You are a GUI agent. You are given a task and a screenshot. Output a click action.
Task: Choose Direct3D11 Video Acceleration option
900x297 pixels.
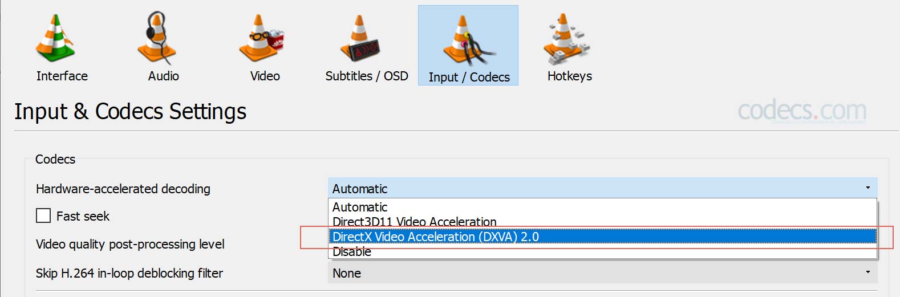pos(602,222)
